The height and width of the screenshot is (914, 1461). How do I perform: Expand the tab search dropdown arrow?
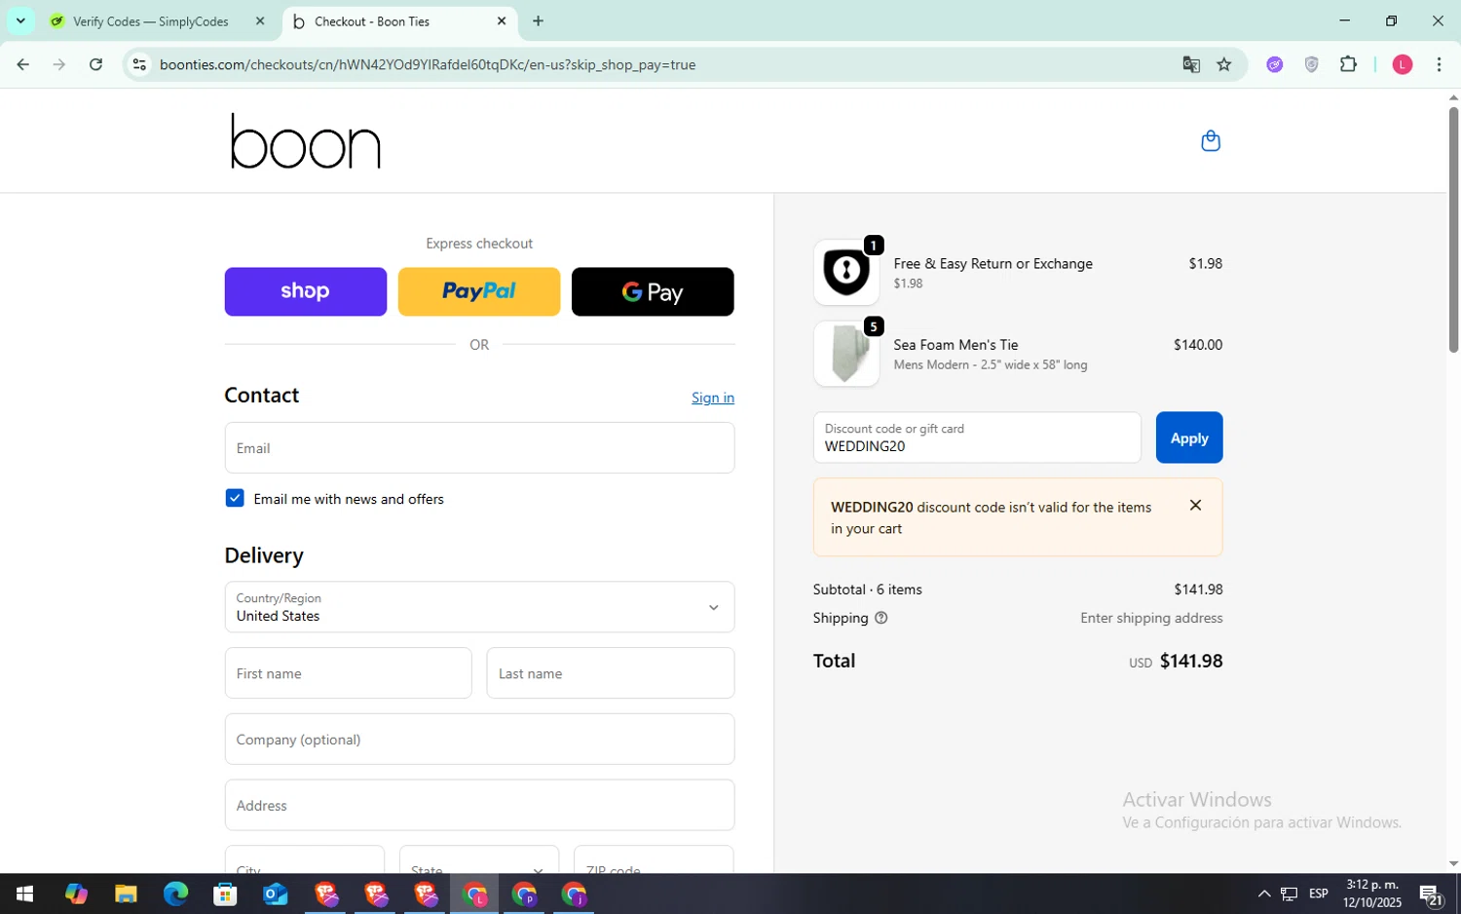coord(20,20)
